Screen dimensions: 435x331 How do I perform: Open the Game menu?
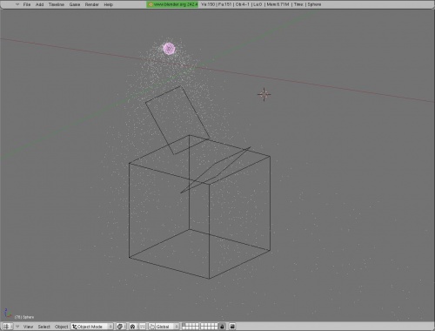point(75,4)
